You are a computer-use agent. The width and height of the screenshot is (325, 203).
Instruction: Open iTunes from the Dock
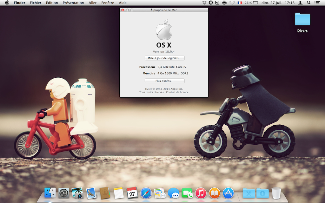201,193
